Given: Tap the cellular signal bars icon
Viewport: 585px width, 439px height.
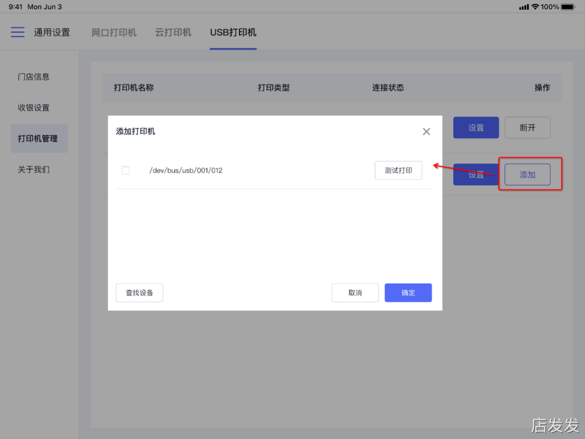Looking at the screenshot, I should [x=524, y=7].
